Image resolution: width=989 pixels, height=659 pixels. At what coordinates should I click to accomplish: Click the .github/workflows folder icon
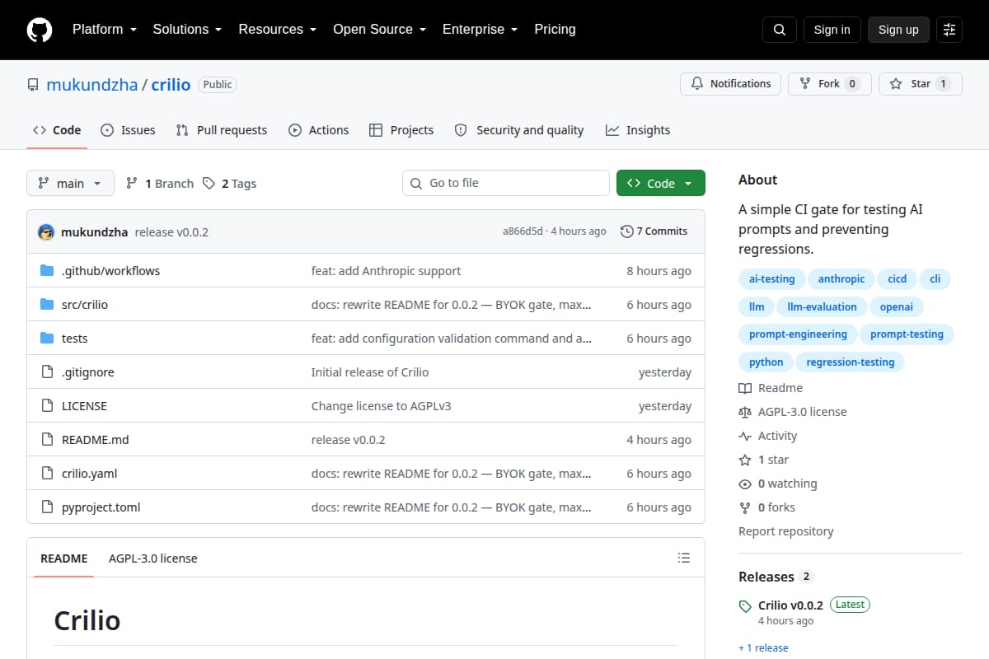(x=47, y=271)
